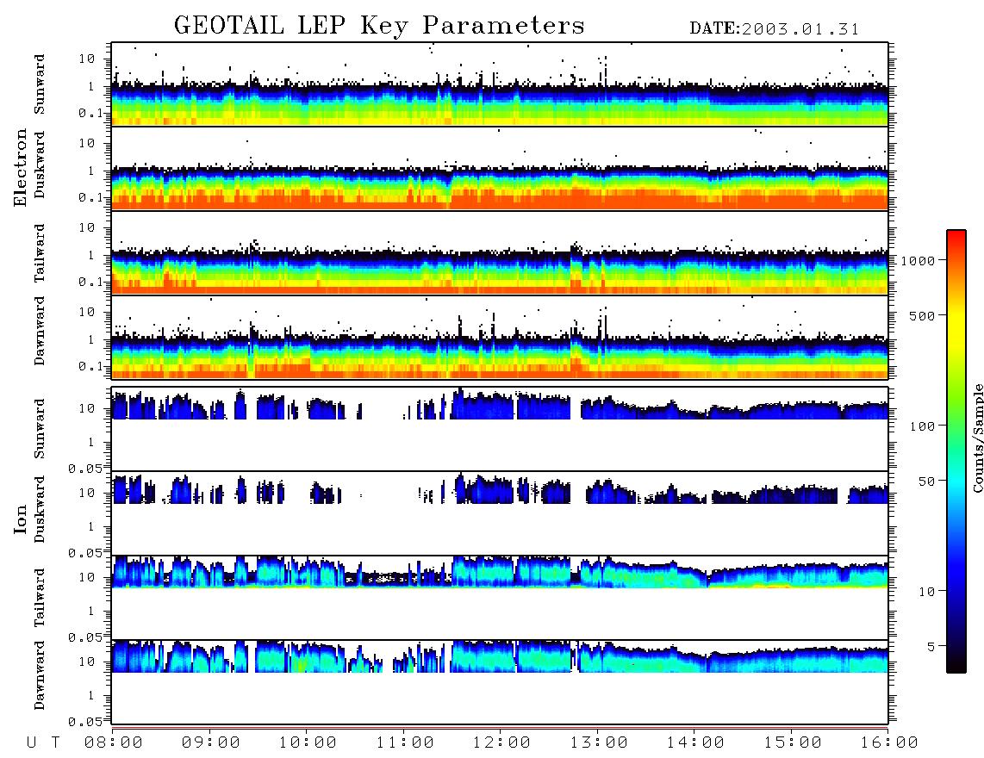The width and height of the screenshot is (984, 758).
Task: Click the 0.05 tick of Ion Sunward panel
Action: tap(85, 469)
